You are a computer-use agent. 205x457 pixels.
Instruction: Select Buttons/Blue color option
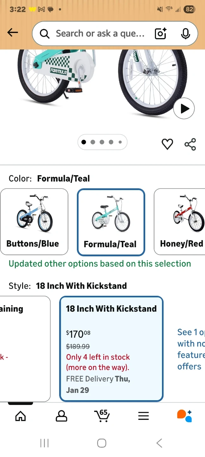pyautogui.click(x=34, y=222)
